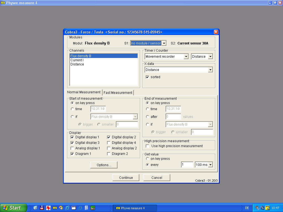Click the second system tray icon
This screenshot has height=212, width=283.
262,208
